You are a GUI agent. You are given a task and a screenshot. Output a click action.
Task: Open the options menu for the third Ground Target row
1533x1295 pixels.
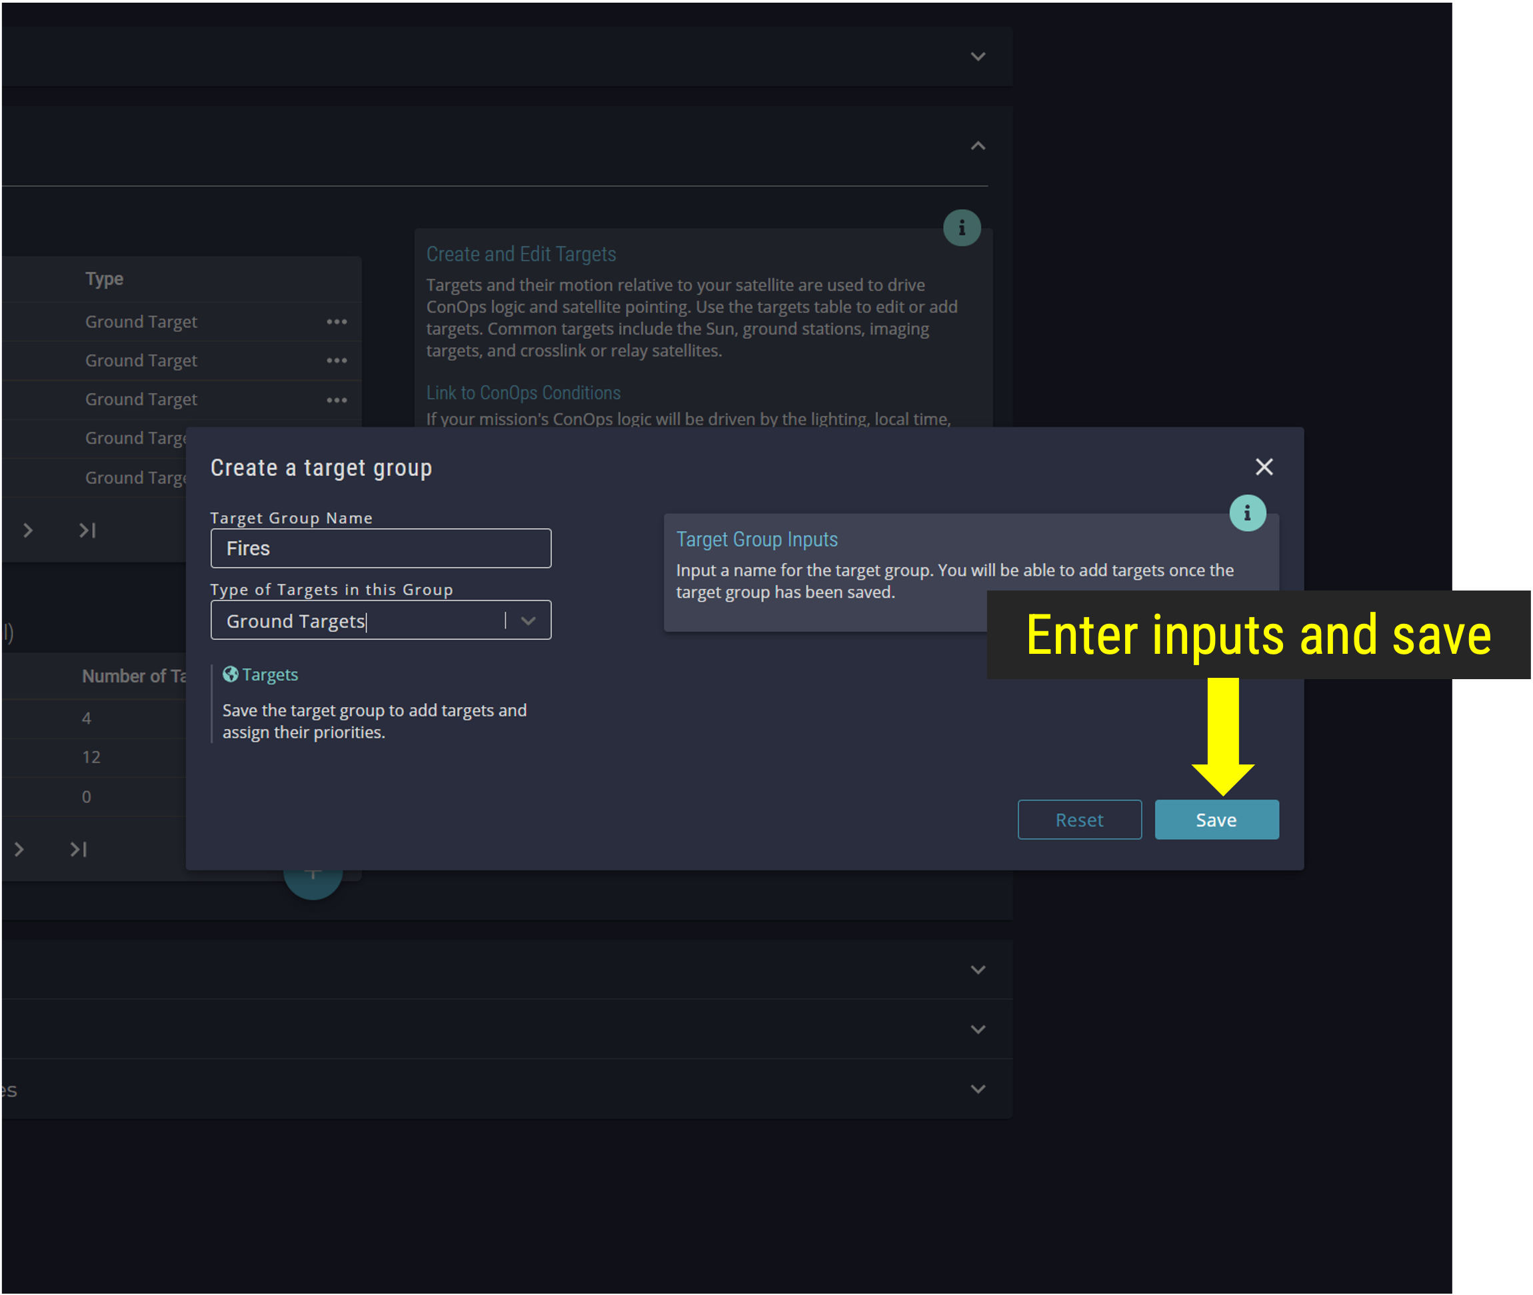337,400
